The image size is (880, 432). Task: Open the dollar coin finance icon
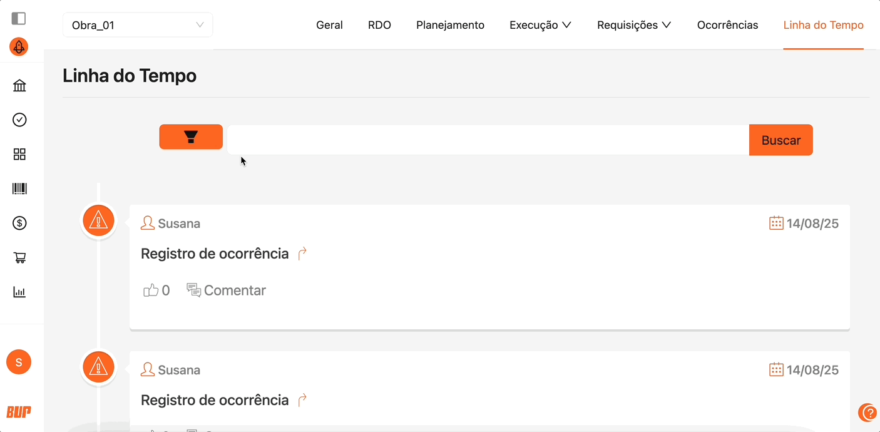pyautogui.click(x=19, y=223)
